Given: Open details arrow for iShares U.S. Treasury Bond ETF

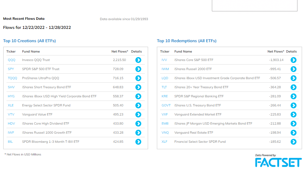Looking at the screenshot, I should (293, 105).
